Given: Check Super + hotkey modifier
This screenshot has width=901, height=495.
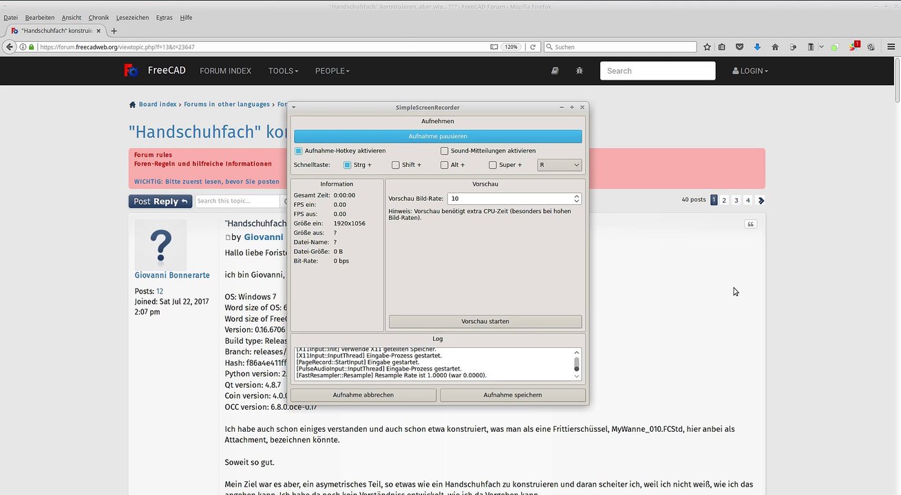Looking at the screenshot, I should (x=493, y=165).
